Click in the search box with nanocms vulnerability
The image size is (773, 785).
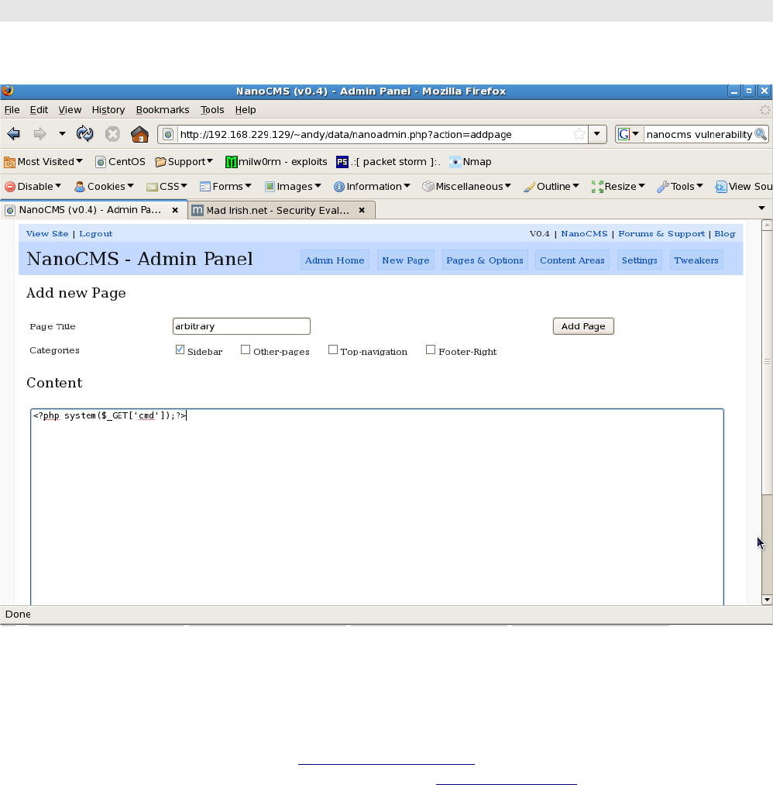pos(699,134)
